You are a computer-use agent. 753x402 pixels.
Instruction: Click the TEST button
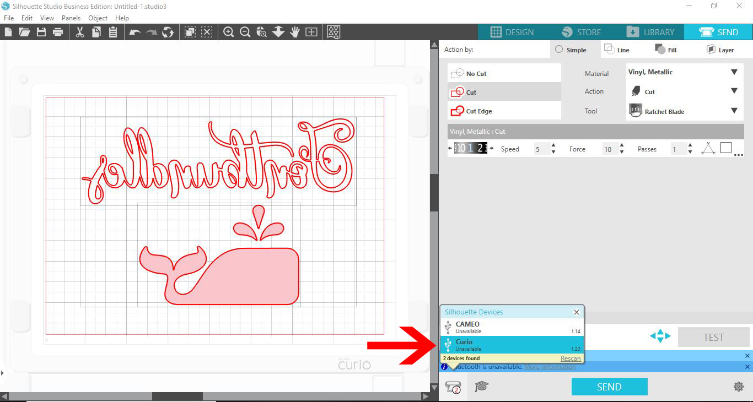click(x=713, y=337)
